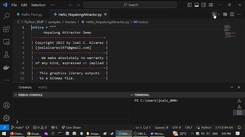This screenshot has height=137, width=245.
Task: Toggle the secondary side bar
Action: click(x=204, y=5)
